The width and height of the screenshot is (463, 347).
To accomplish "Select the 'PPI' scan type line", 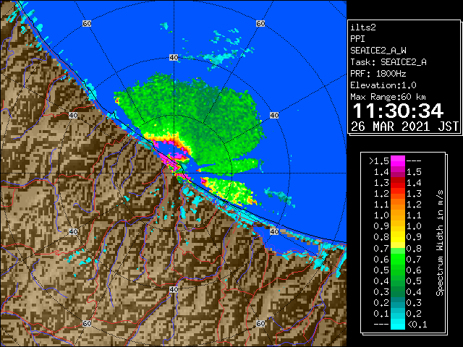I will point(357,39).
